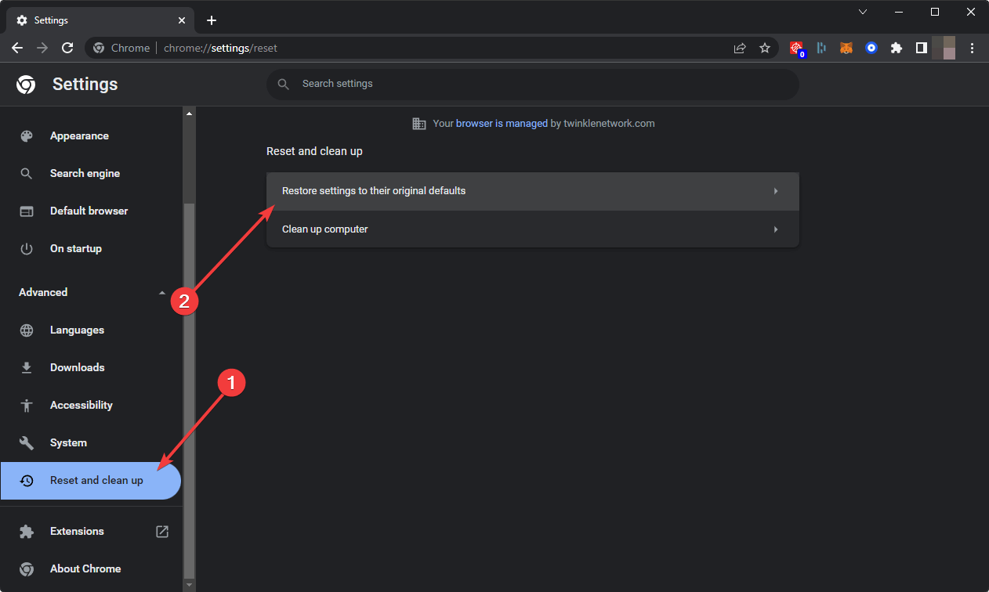
Task: Click the ad blocker extension showing 0
Action: (795, 48)
